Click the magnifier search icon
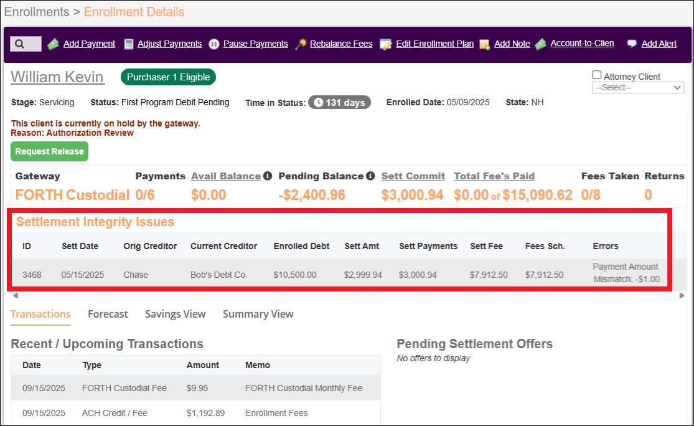Viewport: 694px width, 426px height. click(x=19, y=44)
